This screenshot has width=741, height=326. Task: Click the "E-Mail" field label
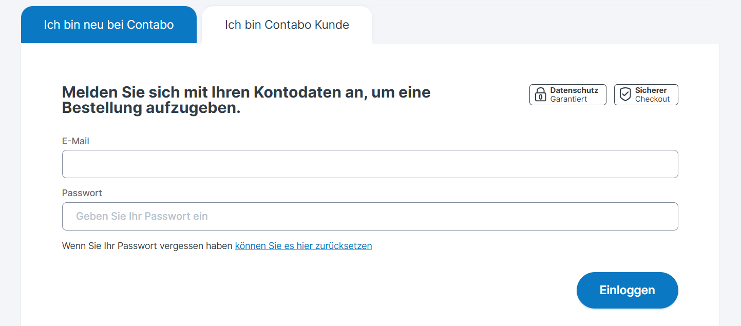tap(75, 141)
